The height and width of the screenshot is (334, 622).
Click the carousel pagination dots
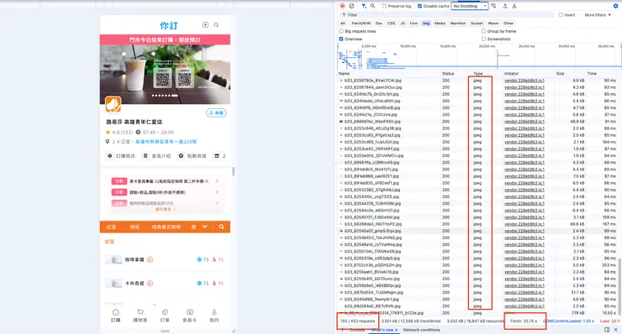pyautogui.click(x=165, y=96)
